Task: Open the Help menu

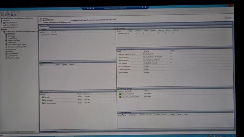Action: tap(18, 12)
